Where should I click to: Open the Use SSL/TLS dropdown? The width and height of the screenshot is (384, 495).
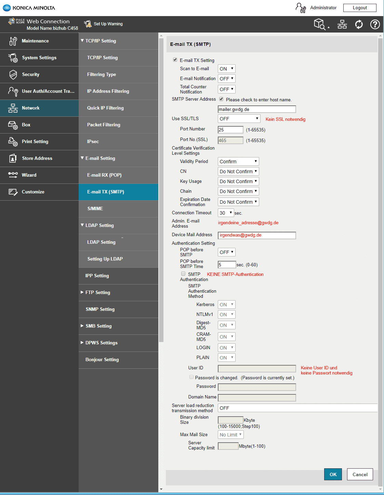point(239,119)
